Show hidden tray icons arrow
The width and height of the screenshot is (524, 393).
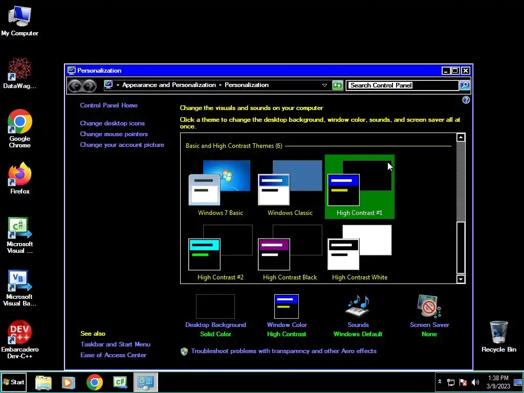[440, 382]
